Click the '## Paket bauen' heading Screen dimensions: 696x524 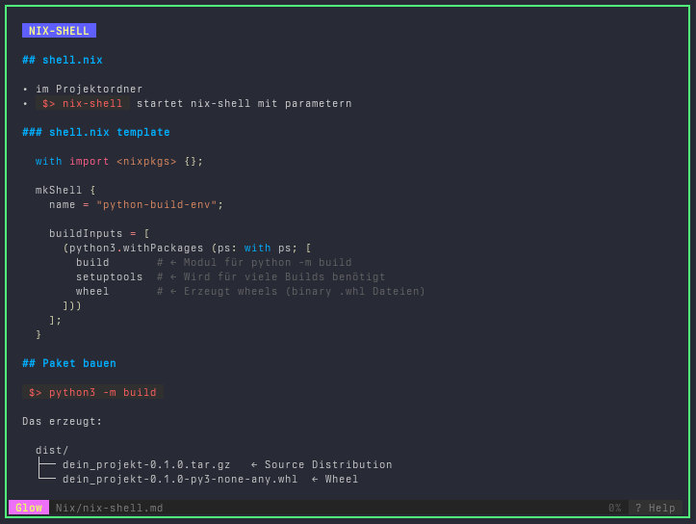pyautogui.click(x=69, y=364)
